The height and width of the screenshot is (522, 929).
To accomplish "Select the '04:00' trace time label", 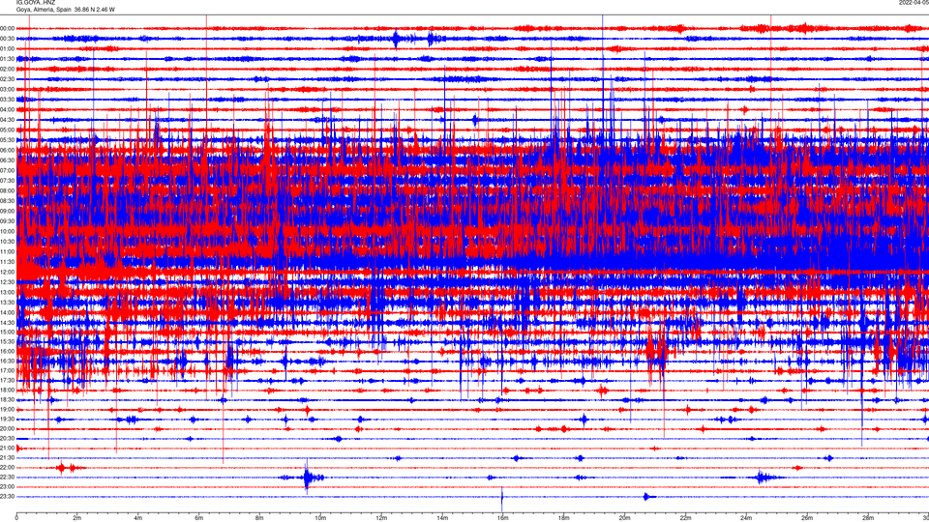I will 7,109.
